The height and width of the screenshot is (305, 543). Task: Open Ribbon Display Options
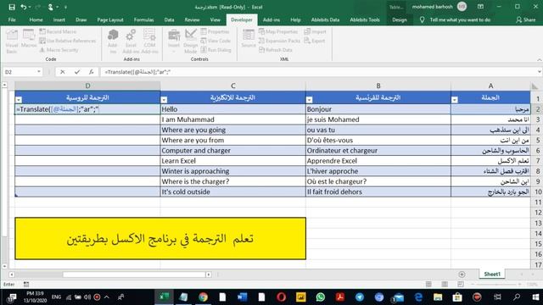click(x=480, y=7)
